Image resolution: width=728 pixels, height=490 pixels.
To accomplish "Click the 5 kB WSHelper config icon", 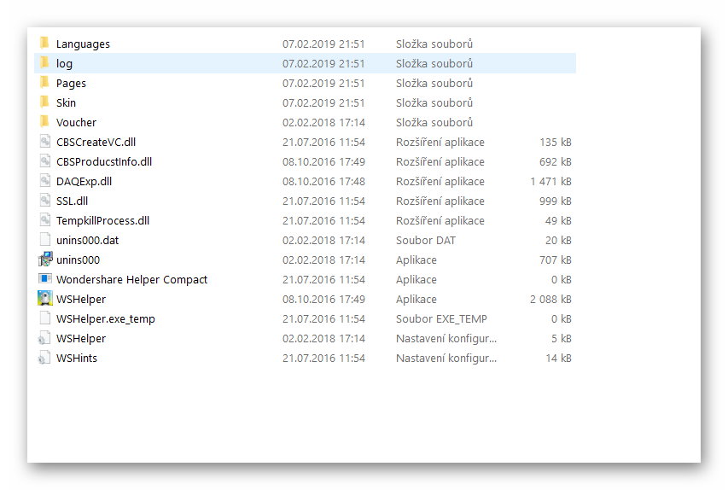I will tap(44, 338).
